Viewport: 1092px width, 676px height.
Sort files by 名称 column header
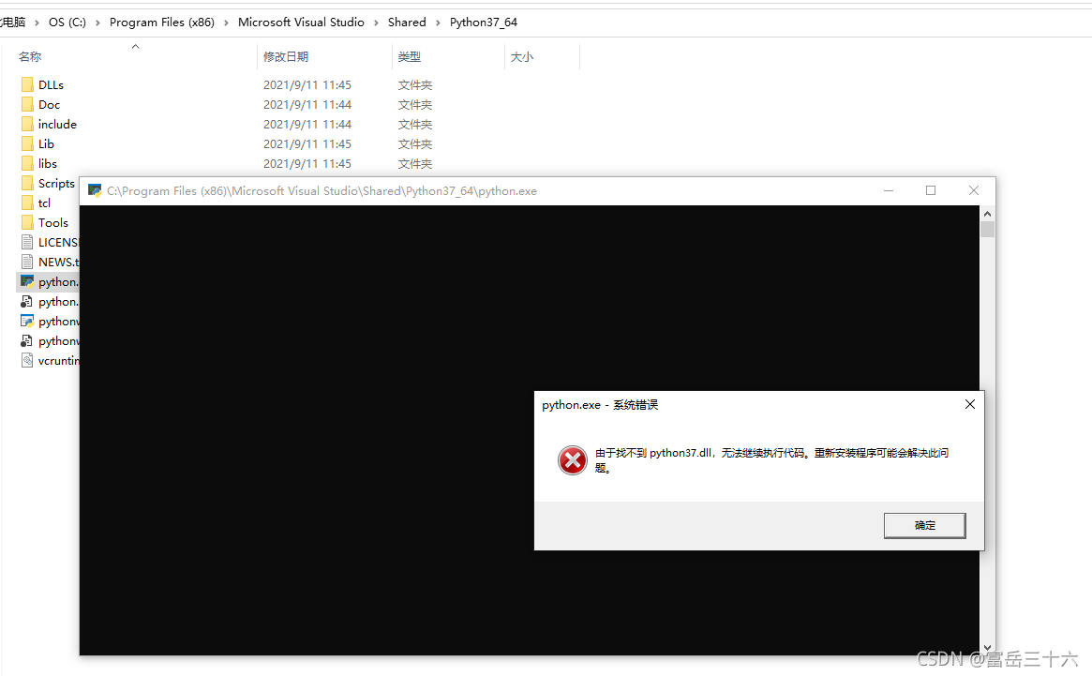click(x=30, y=56)
